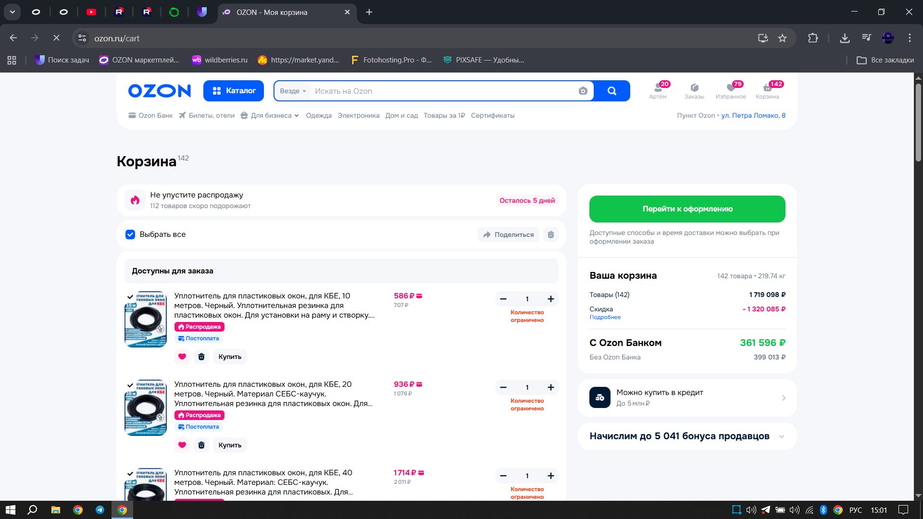923x519 pixels.
Task: Delete the 20-metre seal item with its trash icon
Action: [201, 445]
